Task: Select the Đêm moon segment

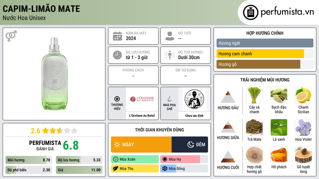Action: [x=190, y=145]
